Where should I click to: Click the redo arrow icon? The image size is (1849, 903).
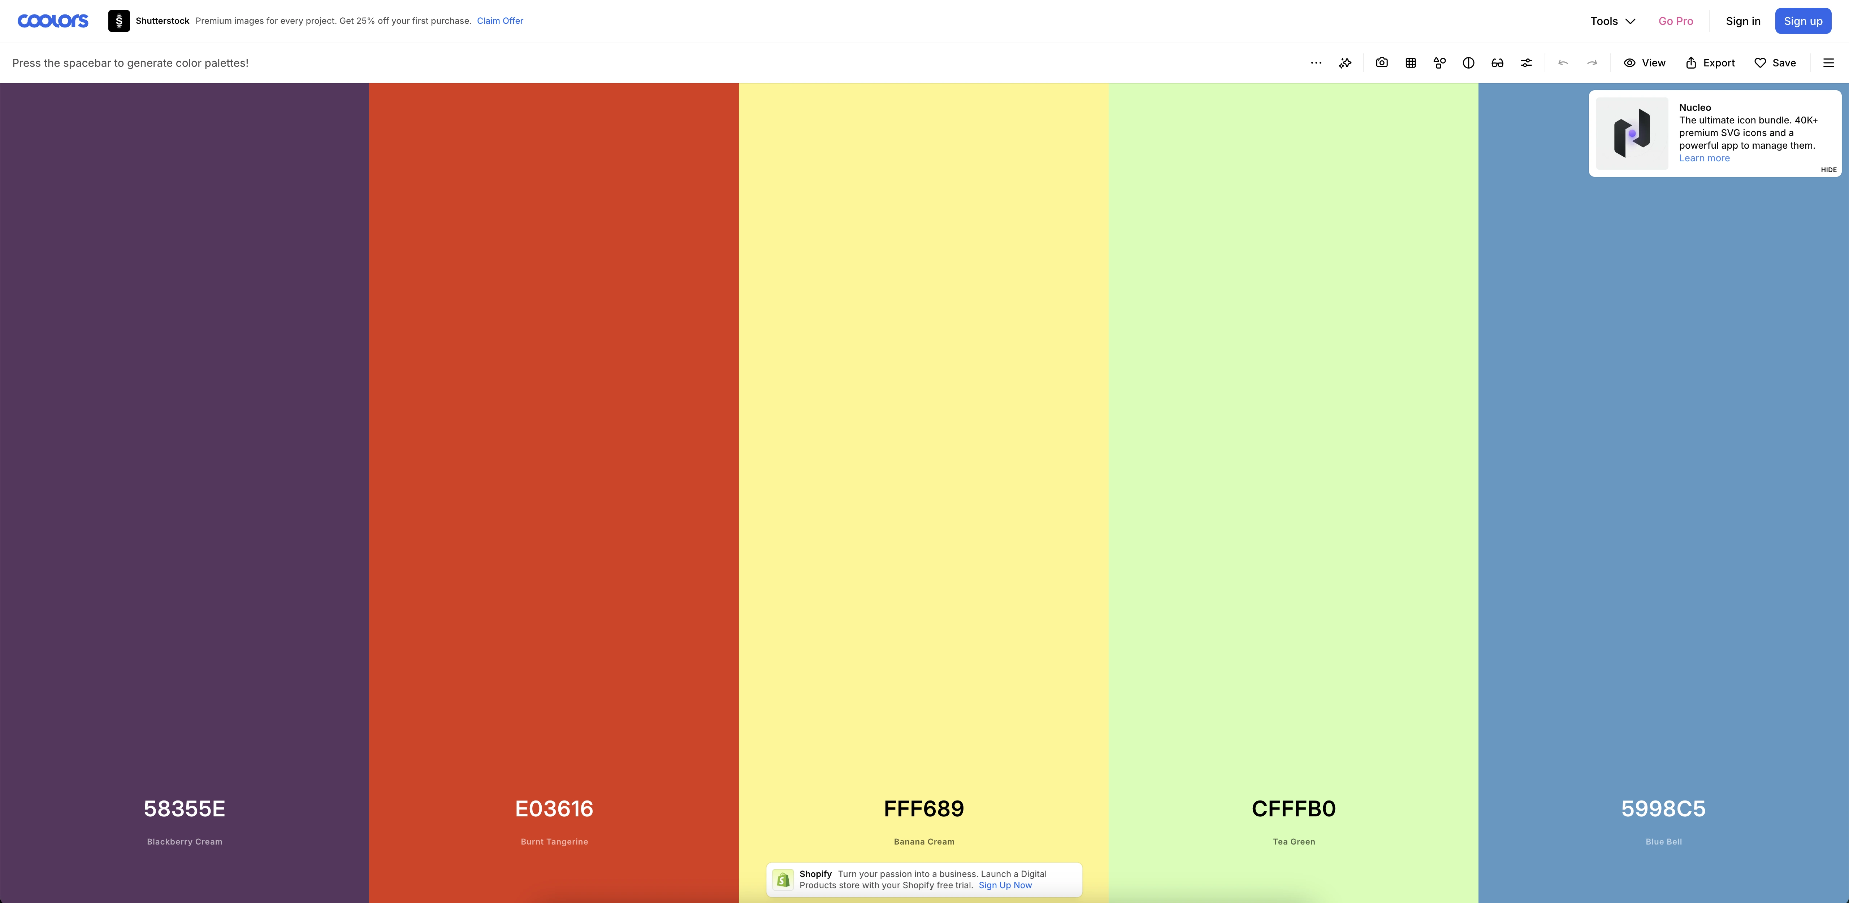[x=1592, y=63]
